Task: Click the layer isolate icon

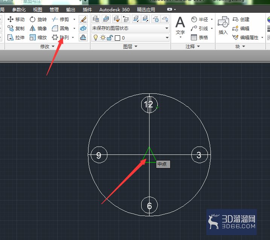Action: [x=136, y=19]
